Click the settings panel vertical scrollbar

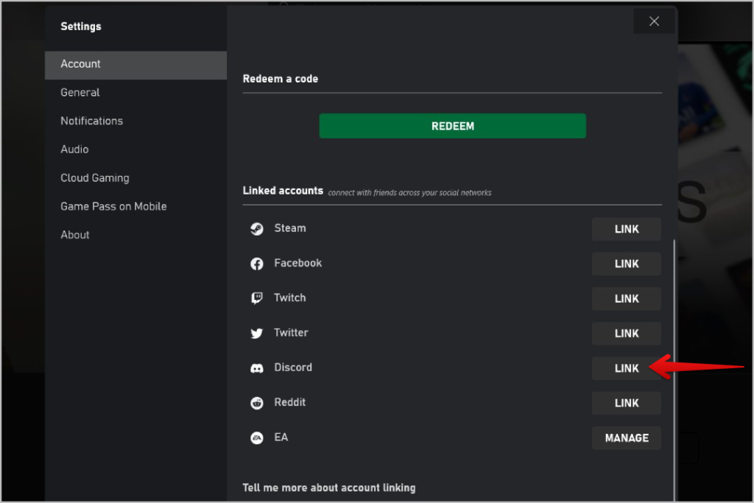[x=674, y=370]
